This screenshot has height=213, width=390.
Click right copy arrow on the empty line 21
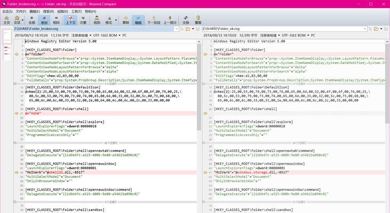pyautogui.click(x=205, y=113)
